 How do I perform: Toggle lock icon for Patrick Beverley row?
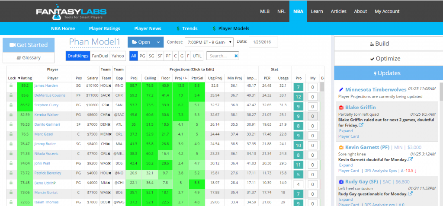11,173
